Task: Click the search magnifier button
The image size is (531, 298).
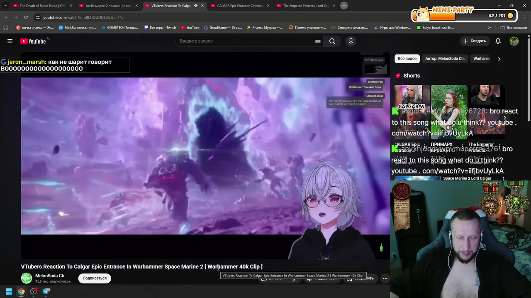Action: pos(332,41)
